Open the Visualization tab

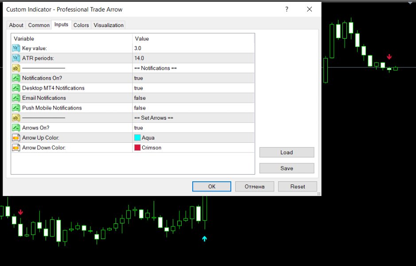tap(109, 25)
